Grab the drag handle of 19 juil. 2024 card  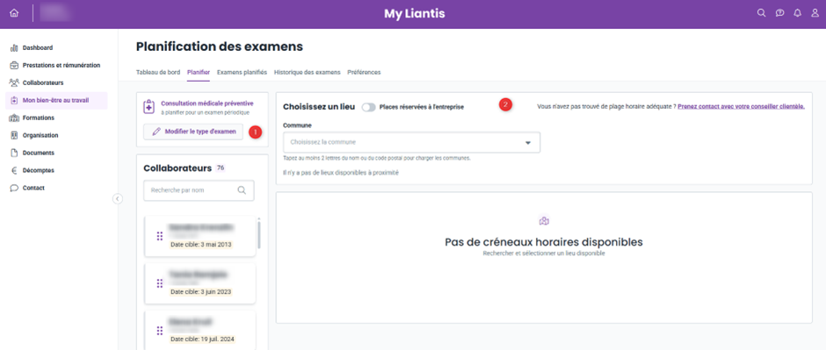pos(160,331)
